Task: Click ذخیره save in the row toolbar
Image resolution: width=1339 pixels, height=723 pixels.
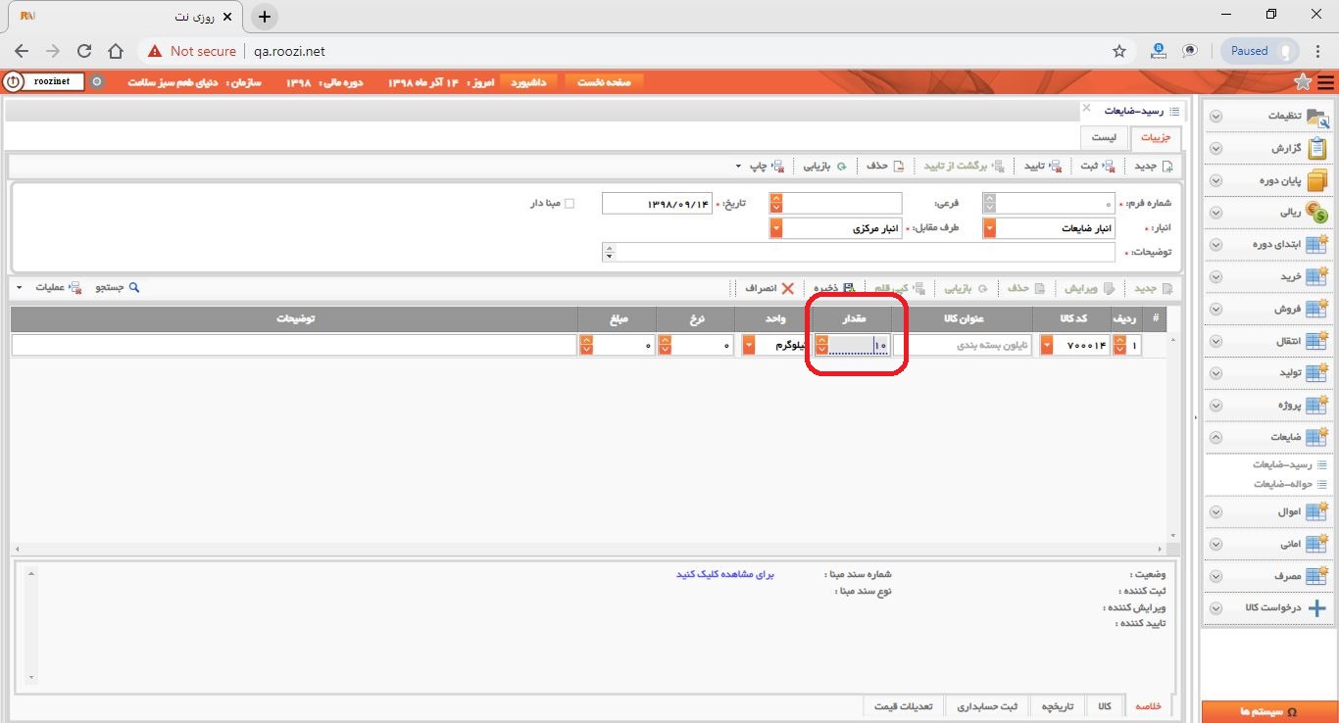Action: click(834, 289)
